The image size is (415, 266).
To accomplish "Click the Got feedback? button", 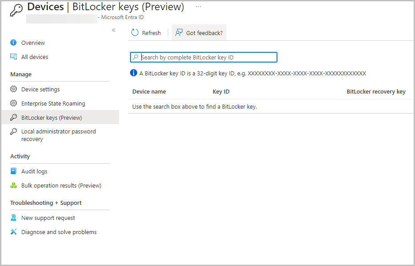I will [x=199, y=32].
